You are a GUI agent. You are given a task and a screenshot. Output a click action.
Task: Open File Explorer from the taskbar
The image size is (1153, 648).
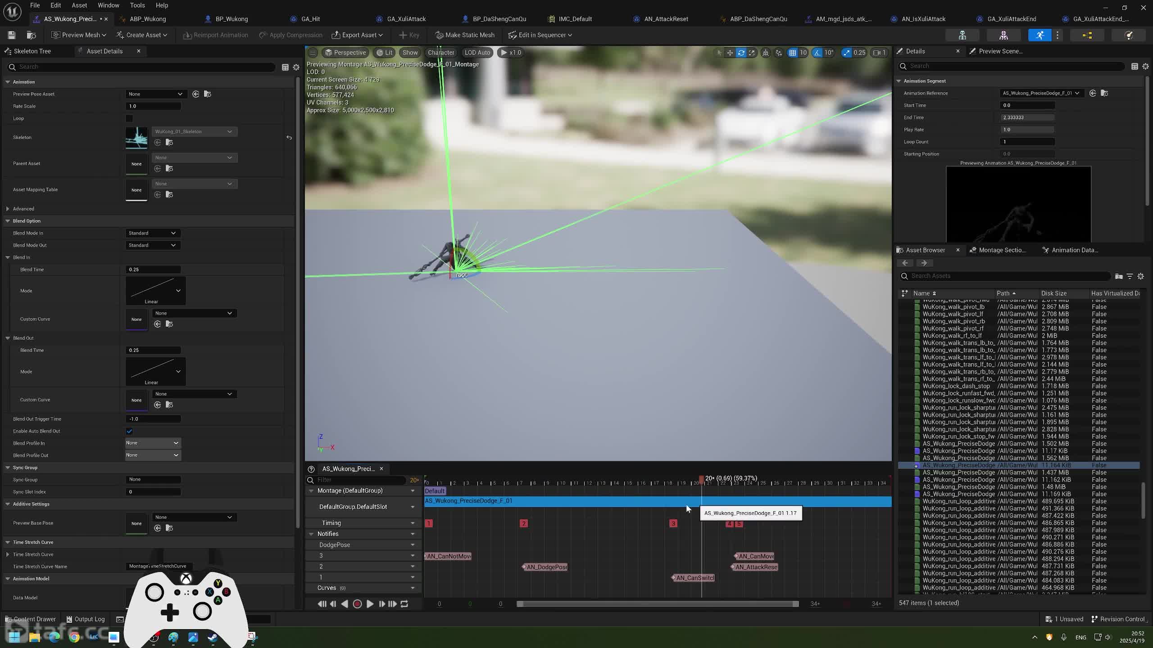pos(35,637)
